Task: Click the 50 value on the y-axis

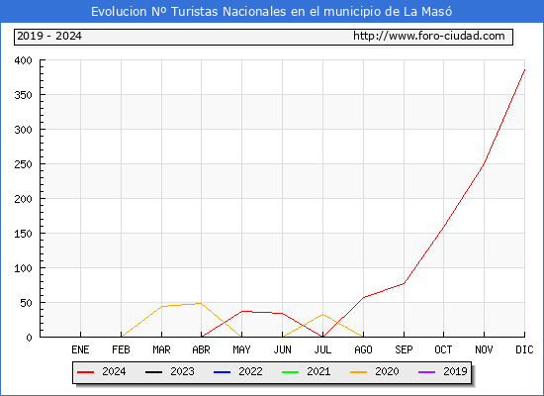Action: [26, 303]
